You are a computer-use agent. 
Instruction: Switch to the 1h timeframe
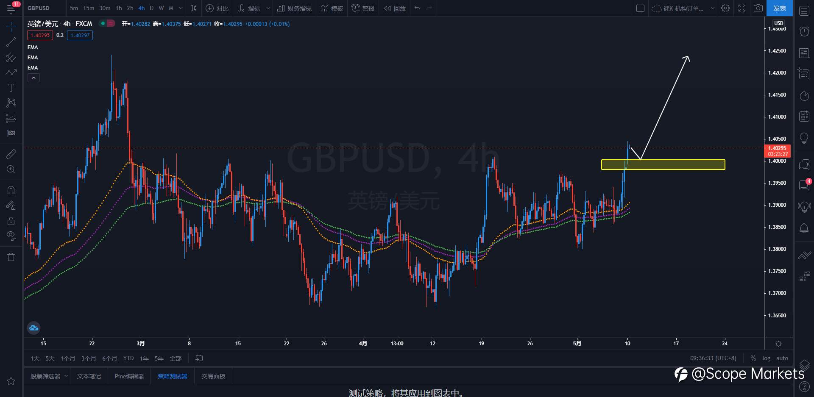119,8
